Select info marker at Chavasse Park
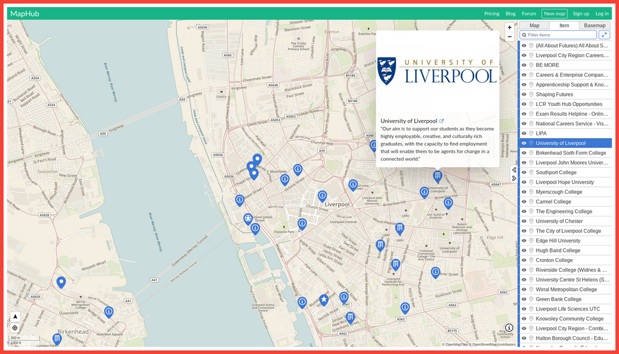 [x=302, y=225]
